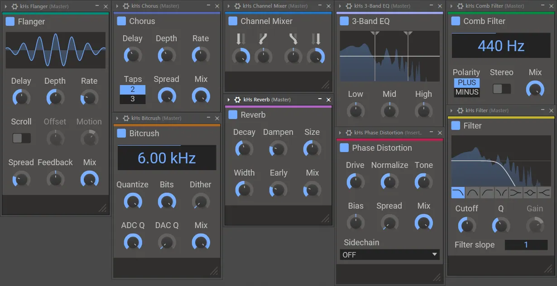Click the PLUS polarity option
The height and width of the screenshot is (286, 557).
[x=466, y=83]
